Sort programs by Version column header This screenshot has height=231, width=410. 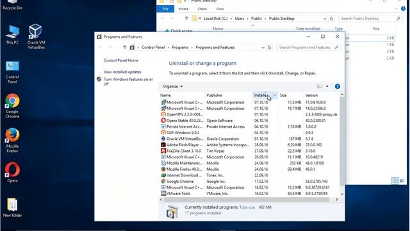click(x=322, y=96)
